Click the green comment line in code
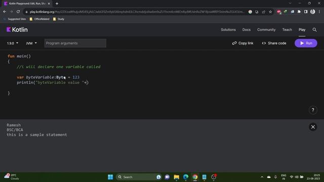324x182 pixels. pos(59,67)
